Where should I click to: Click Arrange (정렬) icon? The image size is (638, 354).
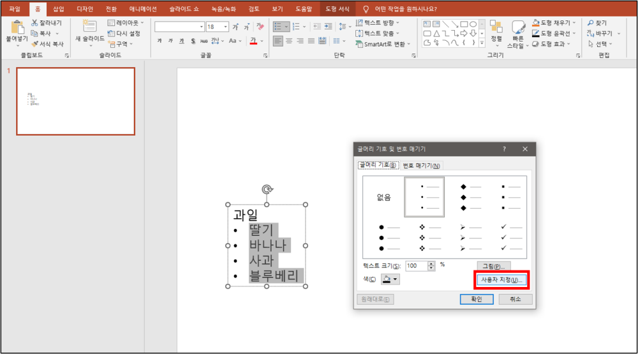pyautogui.click(x=496, y=26)
